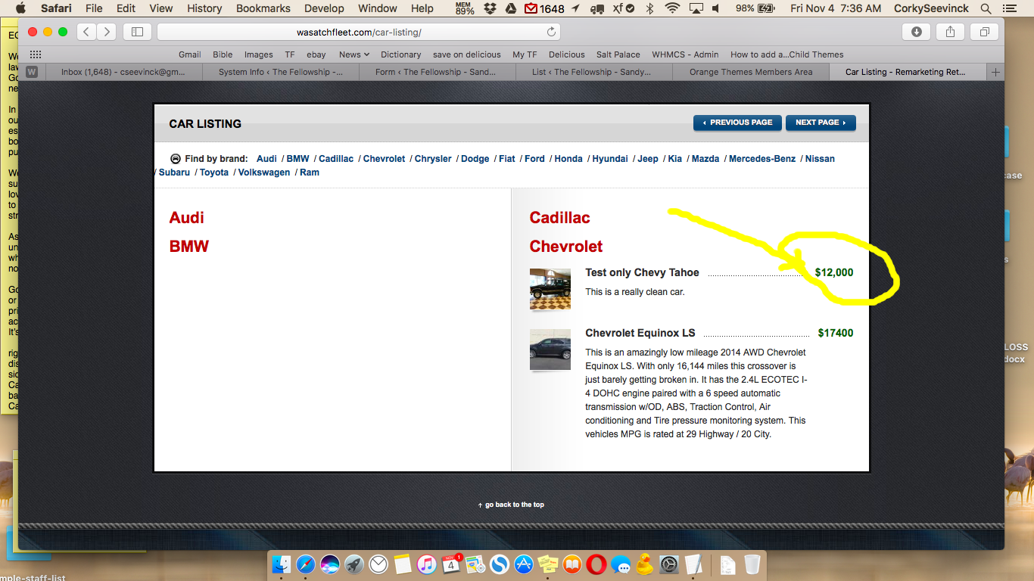Open the Salt Palace bookmark

(x=618, y=54)
